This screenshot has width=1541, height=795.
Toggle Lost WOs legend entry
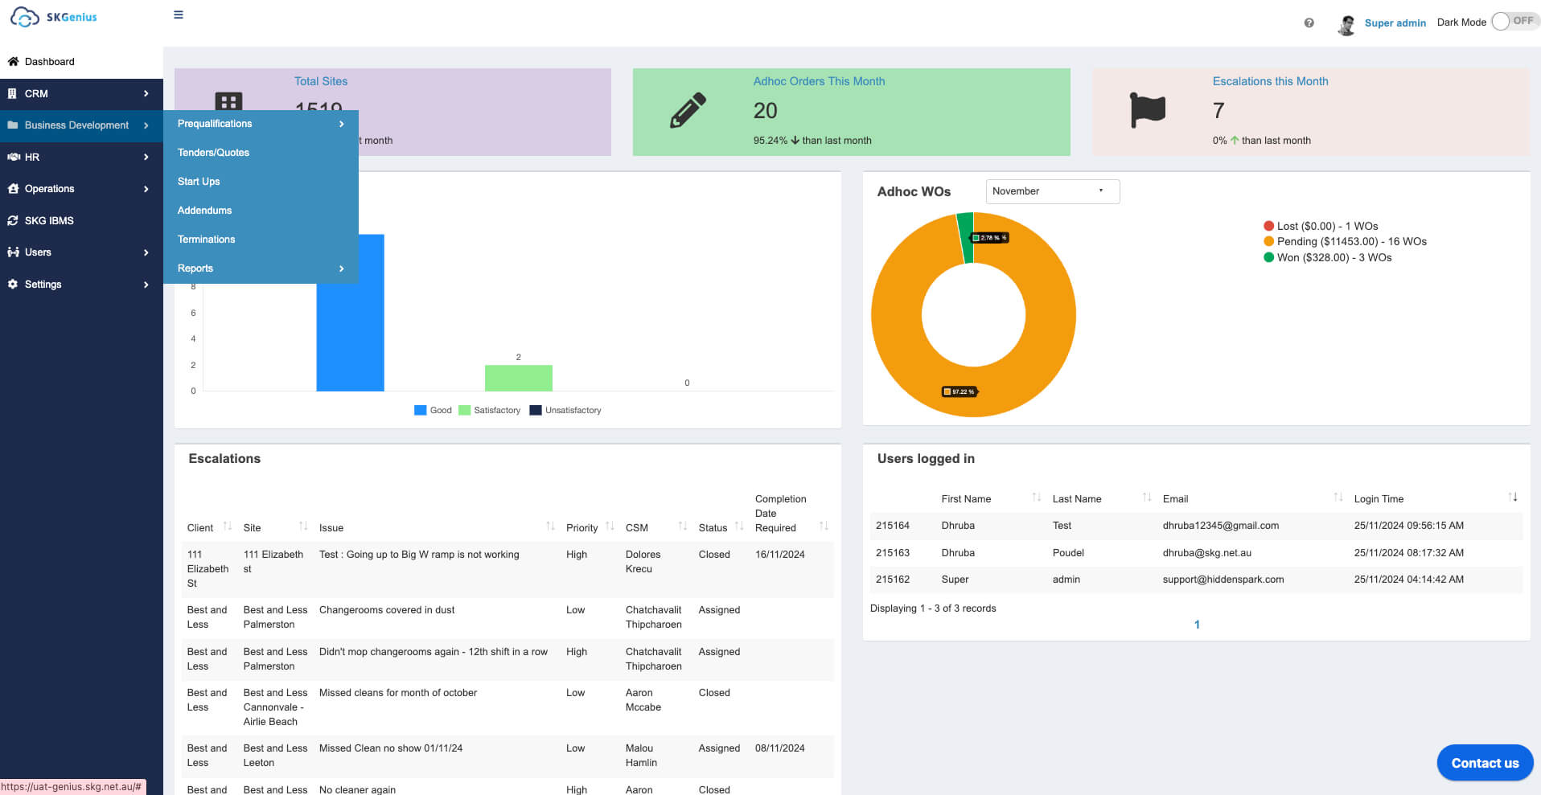click(x=1321, y=226)
